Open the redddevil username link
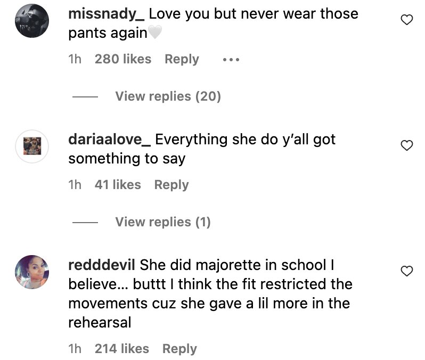This screenshot has height=360, width=425. click(102, 265)
